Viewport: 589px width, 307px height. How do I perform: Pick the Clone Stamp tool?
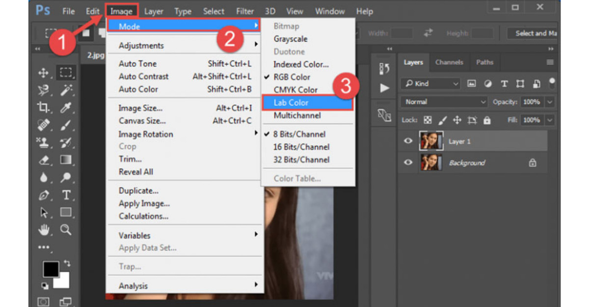[x=44, y=142]
